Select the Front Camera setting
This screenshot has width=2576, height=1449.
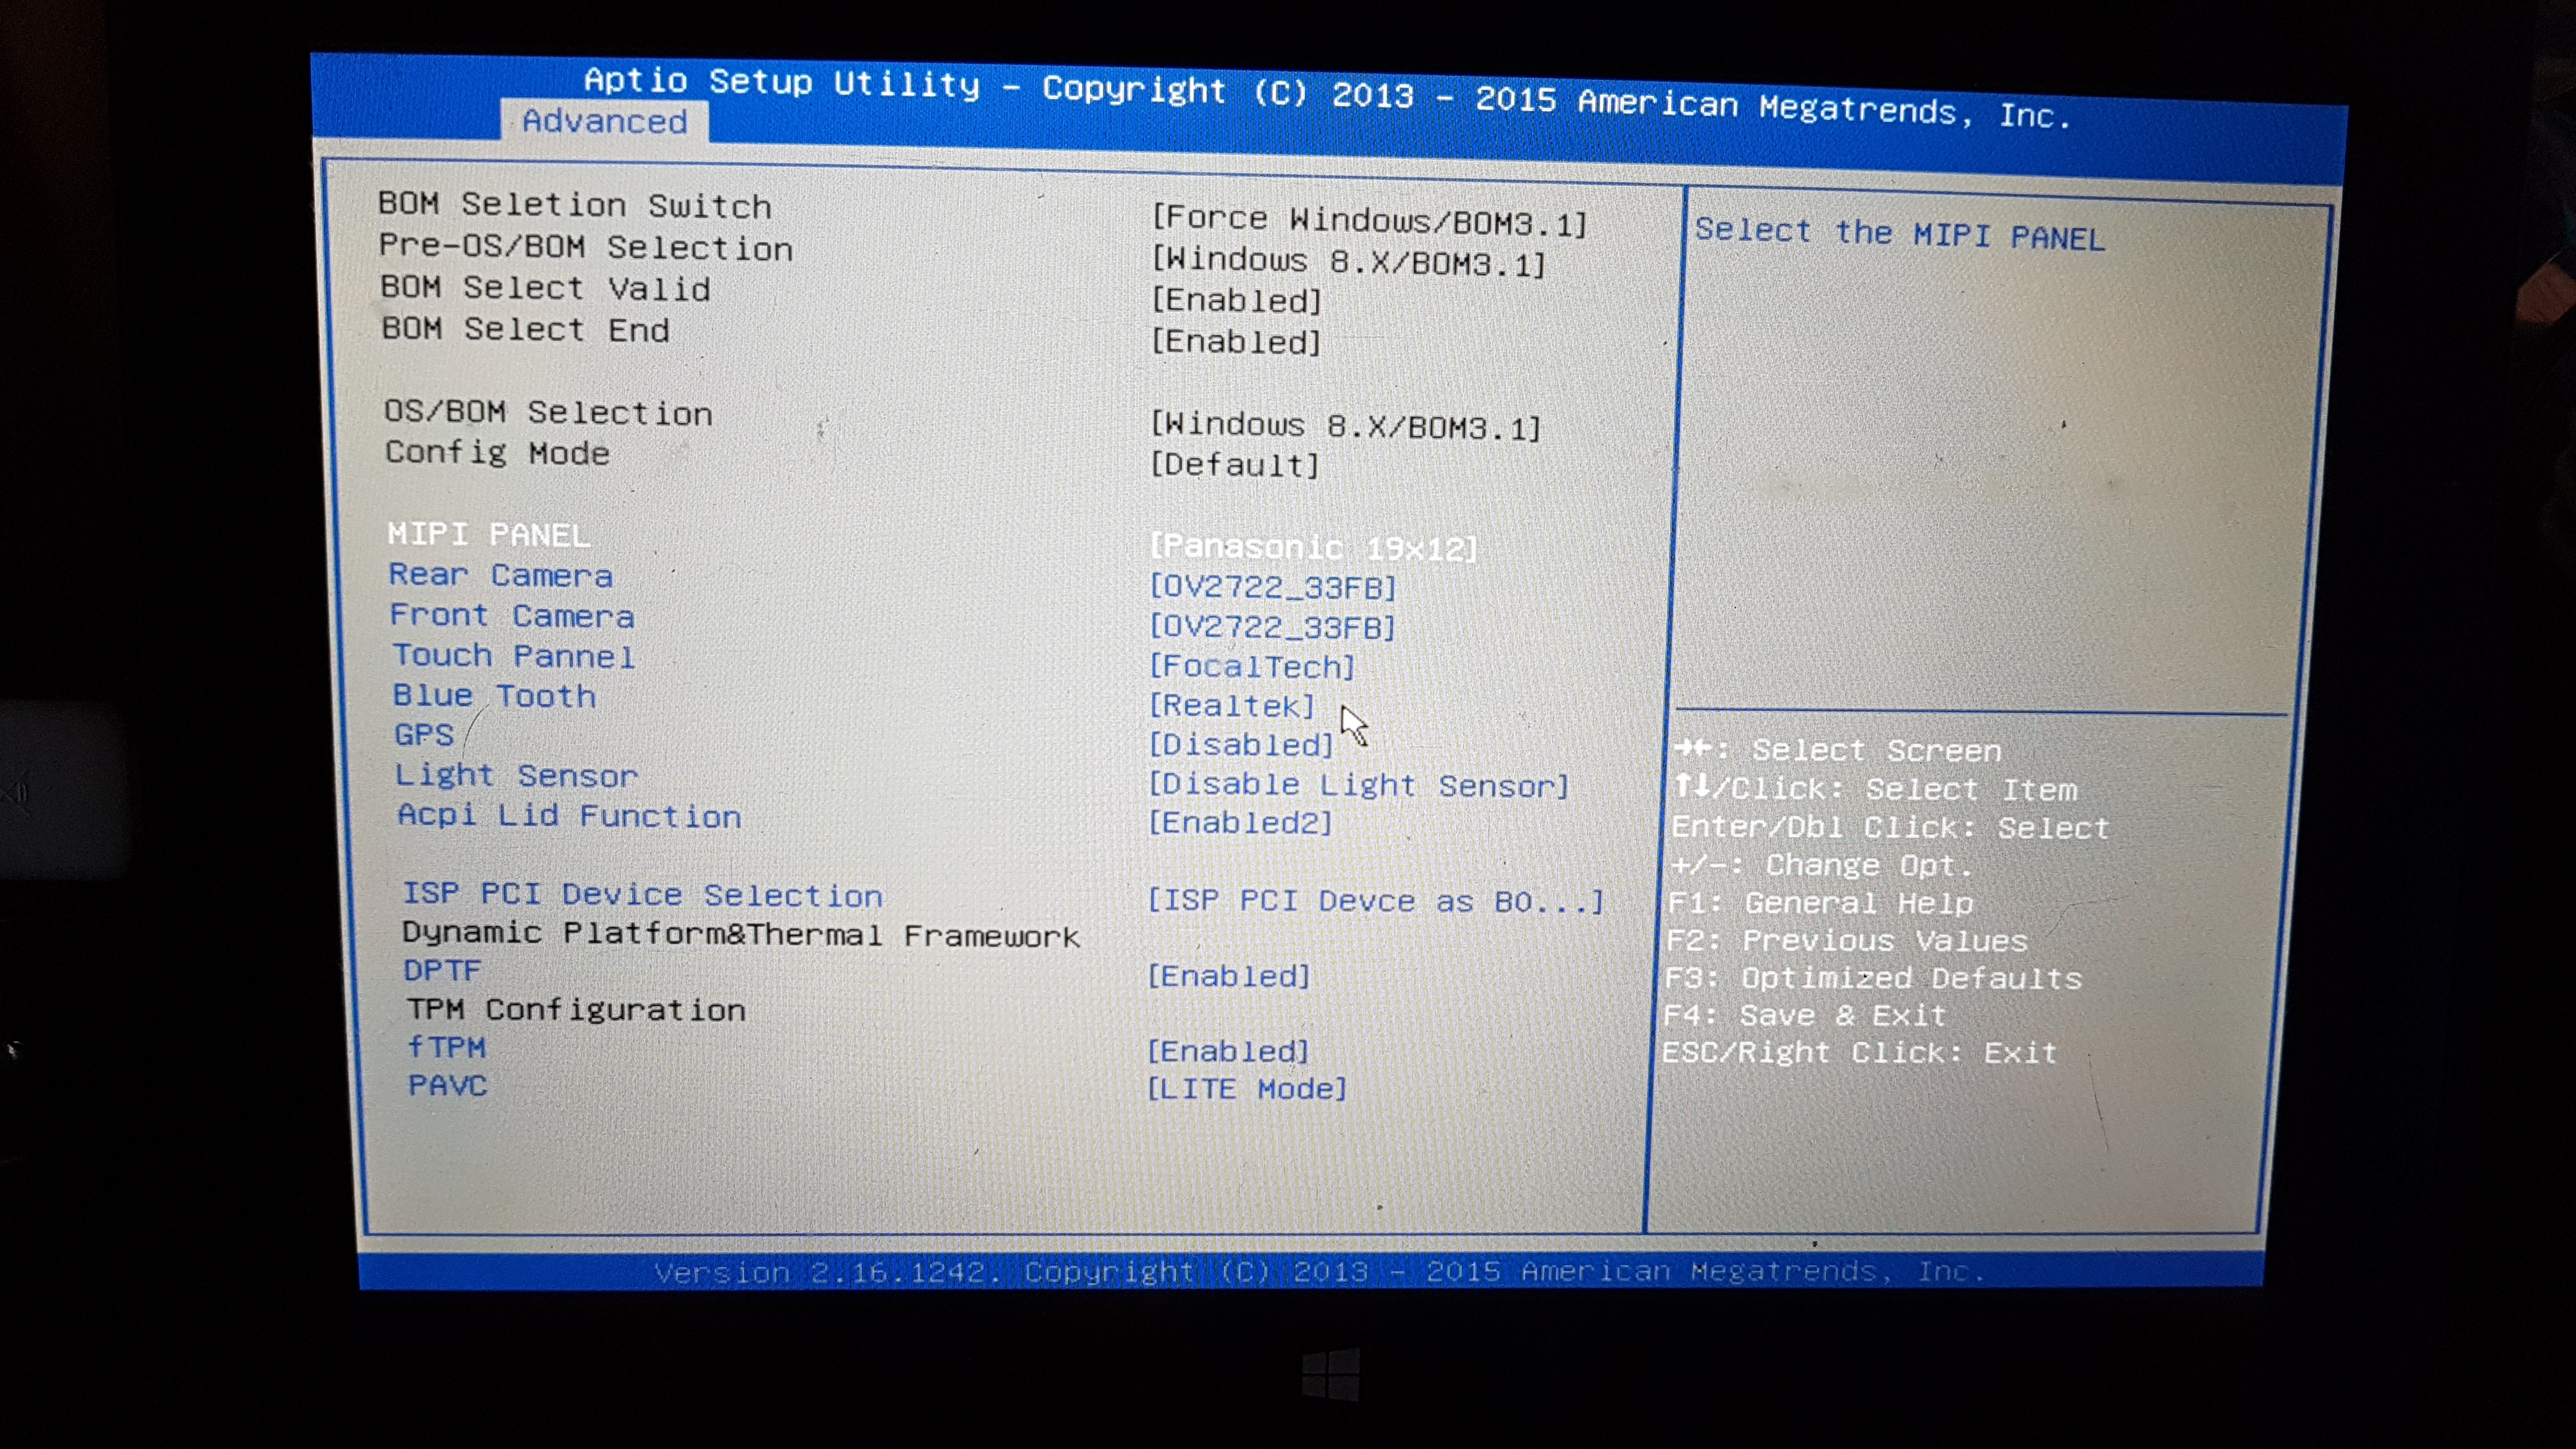[x=512, y=616]
